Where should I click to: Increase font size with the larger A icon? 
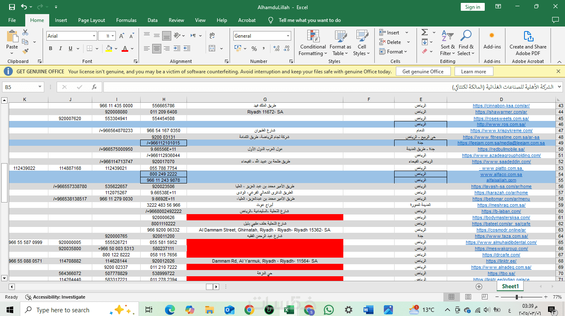click(122, 36)
